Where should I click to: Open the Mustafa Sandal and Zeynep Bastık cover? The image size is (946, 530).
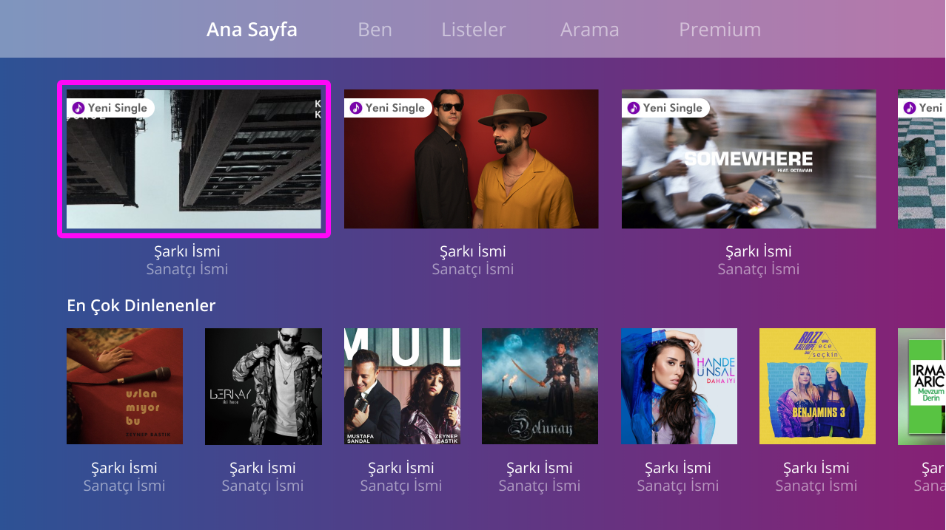click(x=402, y=387)
